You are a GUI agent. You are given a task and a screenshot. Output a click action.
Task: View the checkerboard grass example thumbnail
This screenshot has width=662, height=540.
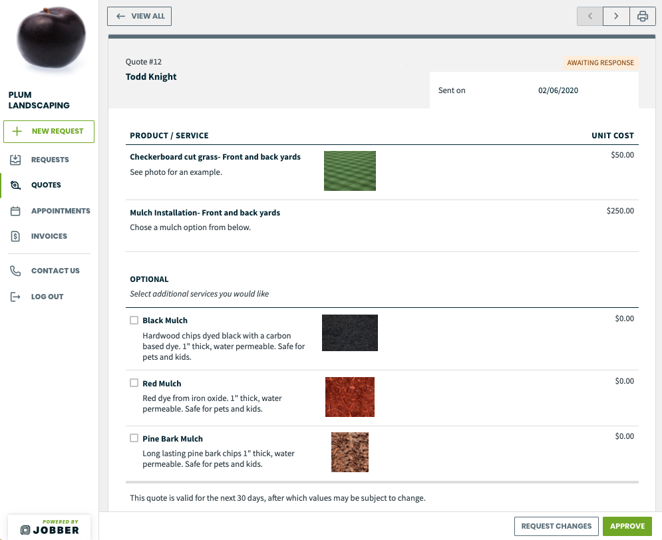(350, 171)
